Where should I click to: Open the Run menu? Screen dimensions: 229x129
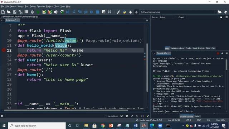[26, 6]
